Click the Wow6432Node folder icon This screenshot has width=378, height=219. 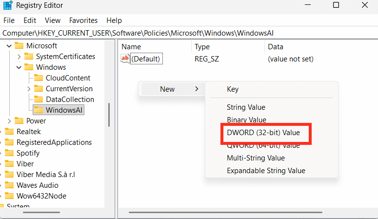point(9,196)
